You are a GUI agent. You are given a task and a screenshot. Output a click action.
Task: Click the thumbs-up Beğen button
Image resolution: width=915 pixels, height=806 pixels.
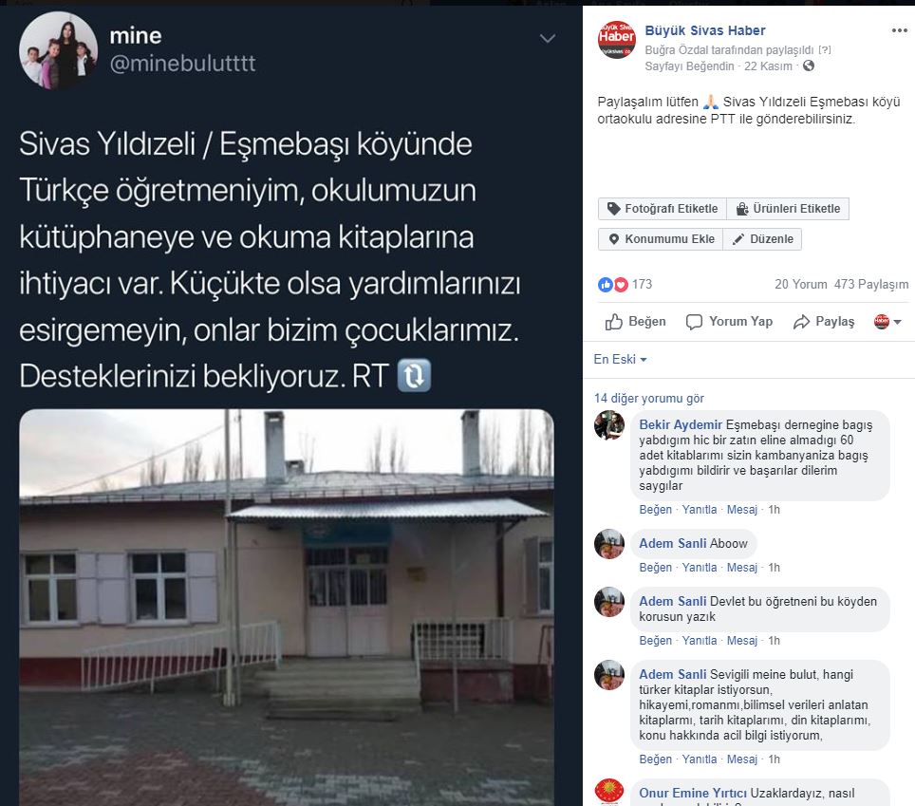point(635,322)
